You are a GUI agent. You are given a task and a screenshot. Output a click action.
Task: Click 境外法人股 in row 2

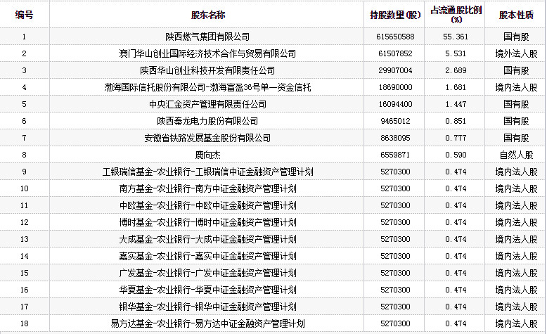pos(516,53)
